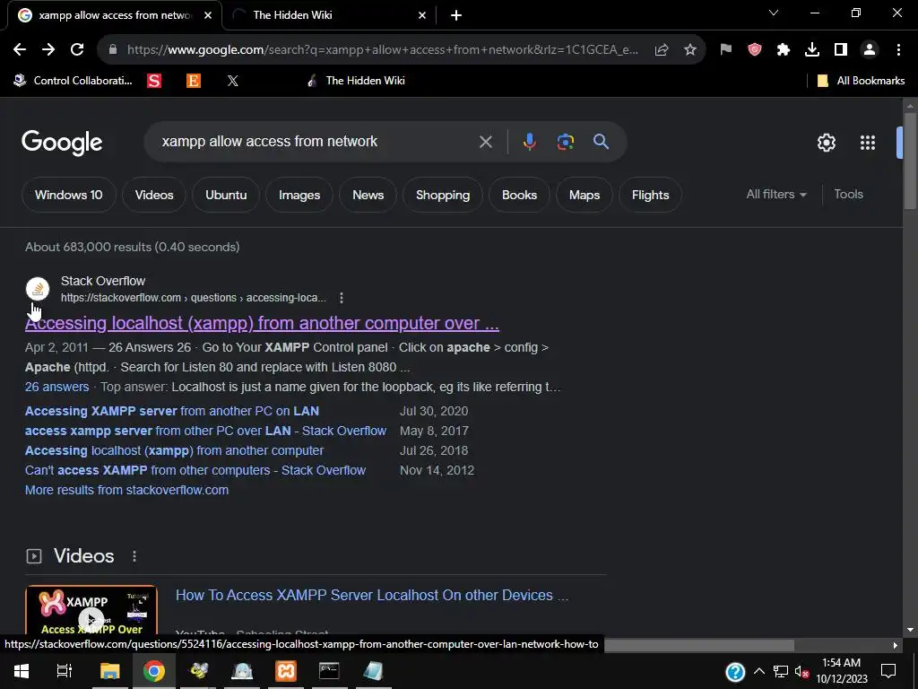Switch to Shopping results

[x=443, y=195]
